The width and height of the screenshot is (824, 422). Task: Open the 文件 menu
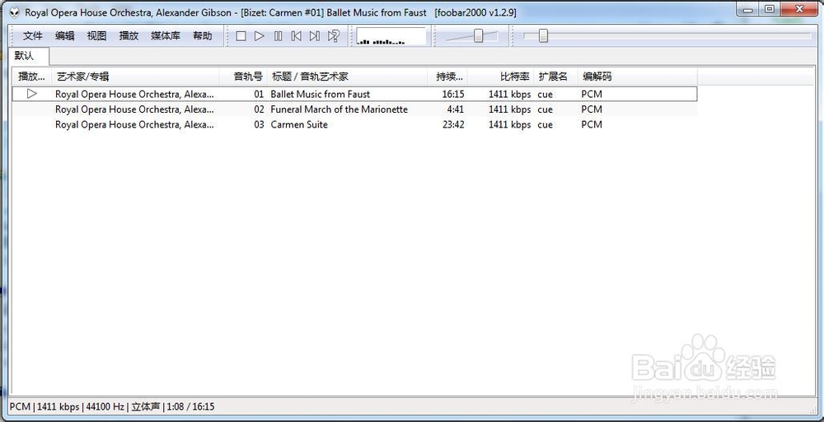33,35
